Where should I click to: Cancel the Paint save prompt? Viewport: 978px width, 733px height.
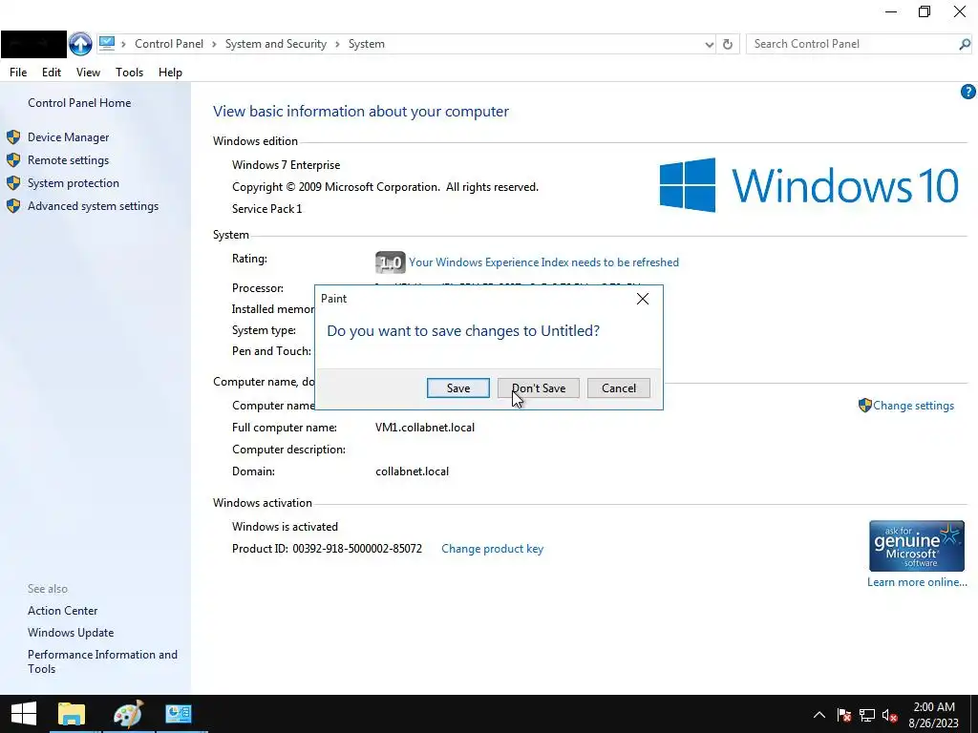click(x=619, y=387)
